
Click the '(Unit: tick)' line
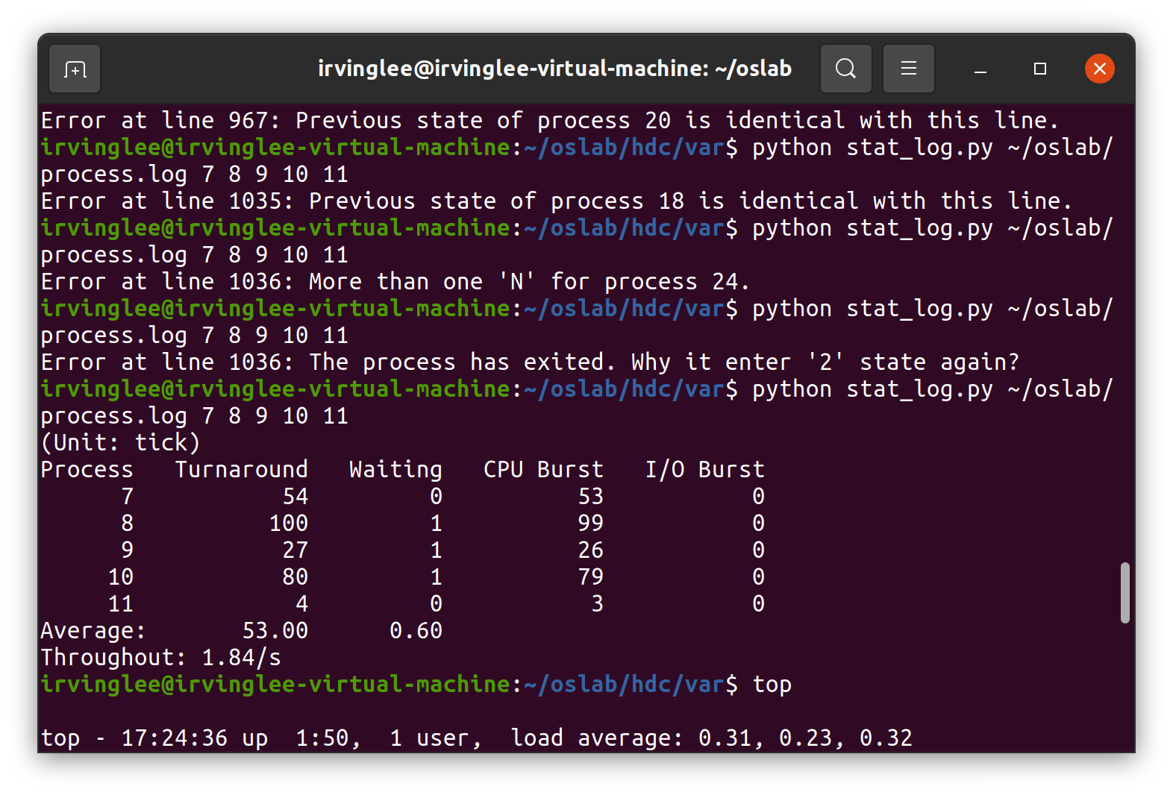point(120,442)
